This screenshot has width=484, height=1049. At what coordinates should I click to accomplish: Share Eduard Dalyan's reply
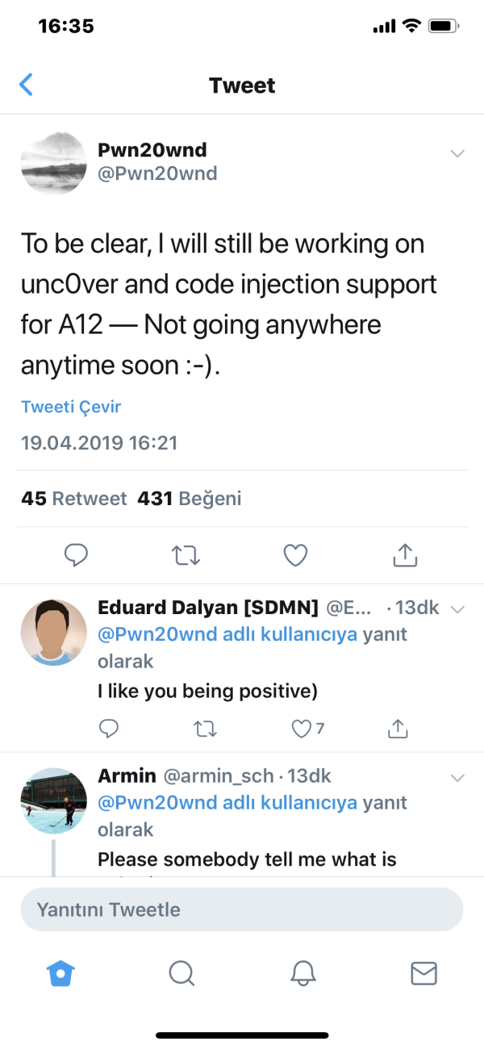397,729
